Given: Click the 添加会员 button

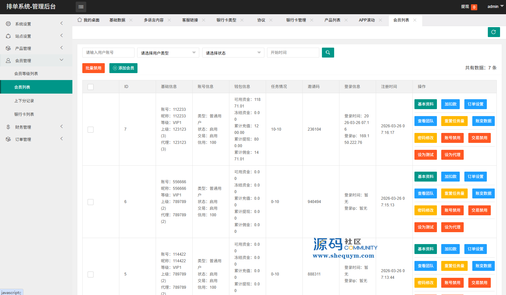Looking at the screenshot, I should (x=123, y=68).
